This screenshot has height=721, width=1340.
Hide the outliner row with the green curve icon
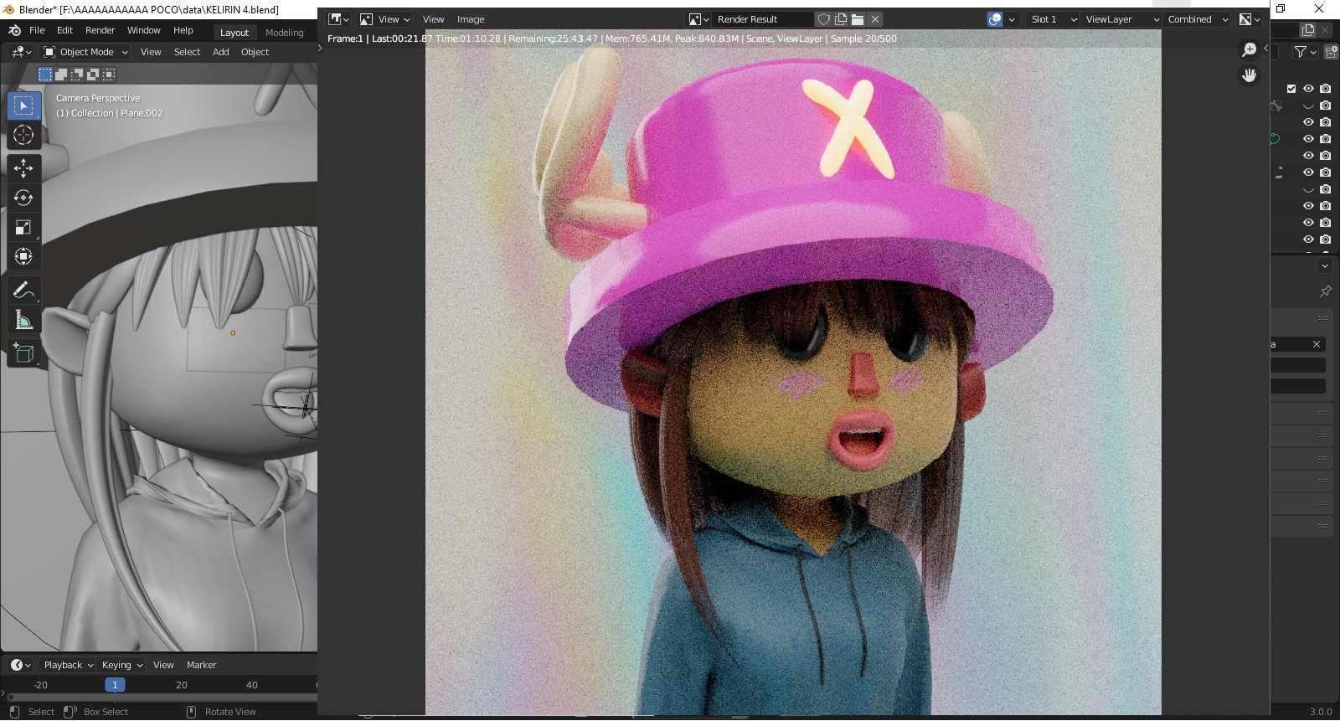coord(1308,139)
